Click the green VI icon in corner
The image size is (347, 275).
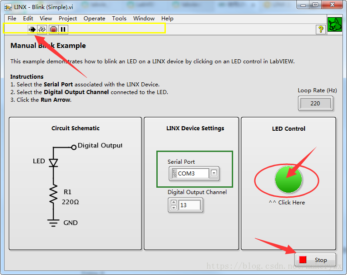(334, 24)
